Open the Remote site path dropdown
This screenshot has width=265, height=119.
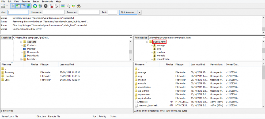tap(263, 38)
